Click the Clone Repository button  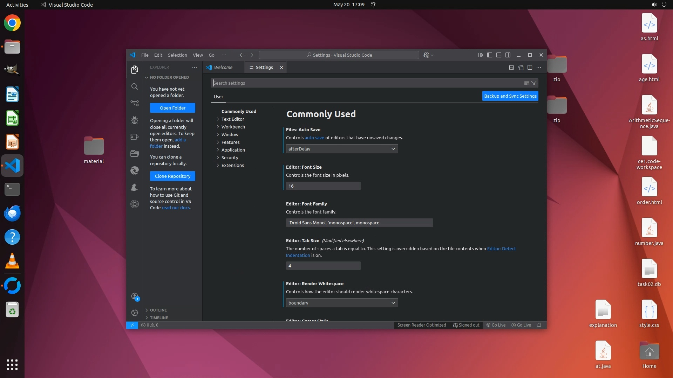[x=172, y=176]
